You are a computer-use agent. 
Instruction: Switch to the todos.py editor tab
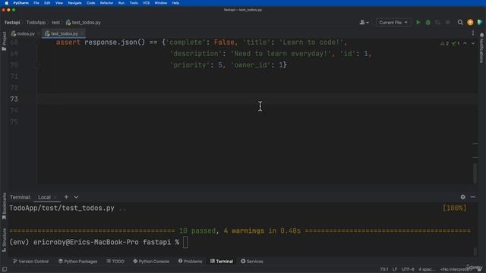[24, 33]
